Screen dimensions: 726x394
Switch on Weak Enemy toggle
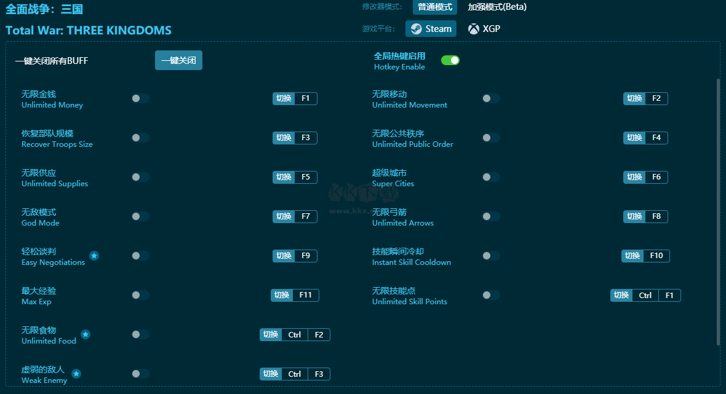(x=140, y=374)
